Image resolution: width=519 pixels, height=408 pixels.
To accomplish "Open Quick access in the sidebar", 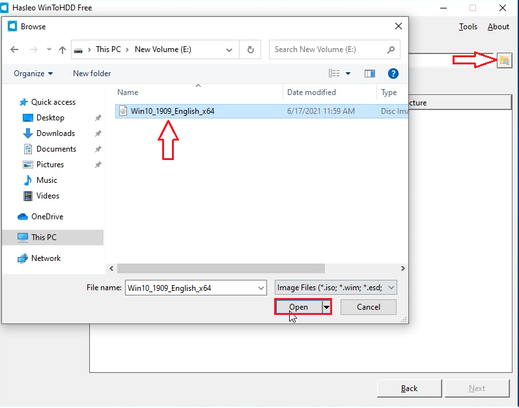I will point(53,102).
